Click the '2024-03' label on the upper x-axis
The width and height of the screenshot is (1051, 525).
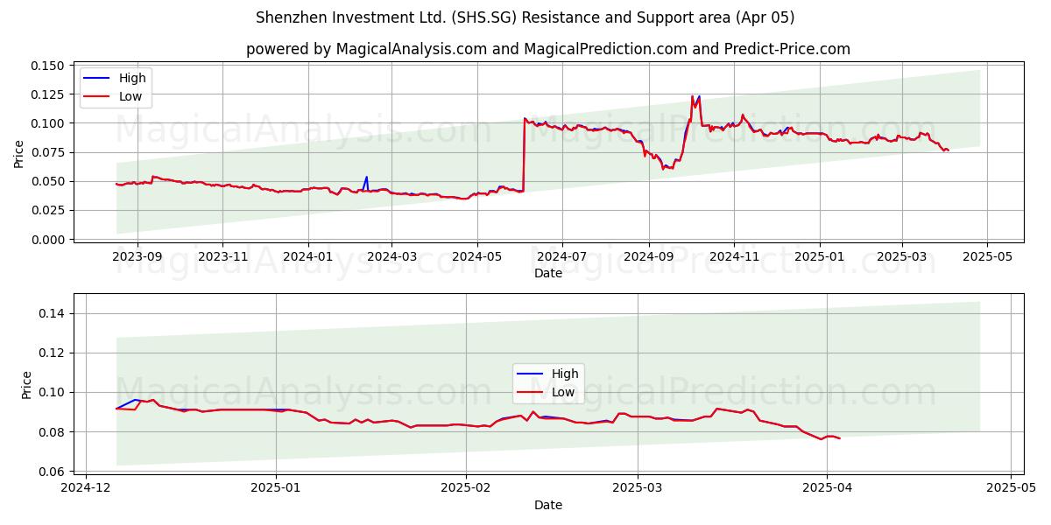tap(391, 257)
